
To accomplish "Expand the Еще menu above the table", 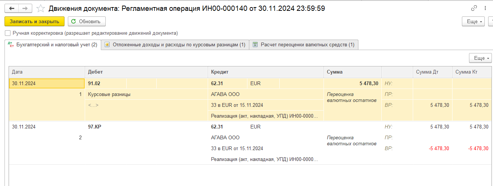I will tap(480, 58).
